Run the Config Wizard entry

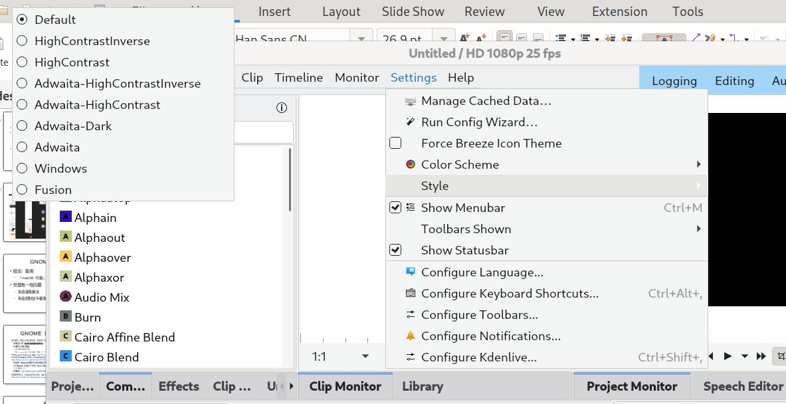click(x=546, y=122)
